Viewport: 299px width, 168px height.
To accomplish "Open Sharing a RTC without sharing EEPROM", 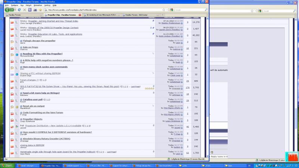I will click(x=40, y=73).
